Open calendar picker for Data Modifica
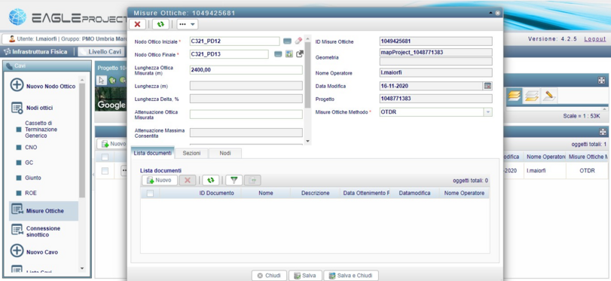 (488, 86)
